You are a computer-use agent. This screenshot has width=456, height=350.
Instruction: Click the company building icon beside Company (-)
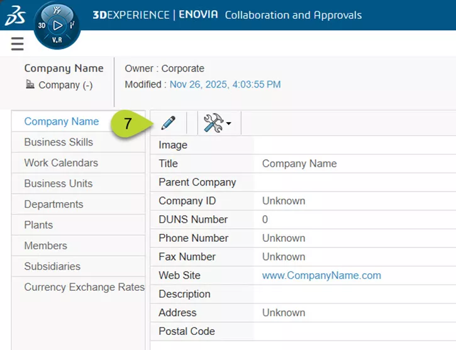click(30, 85)
